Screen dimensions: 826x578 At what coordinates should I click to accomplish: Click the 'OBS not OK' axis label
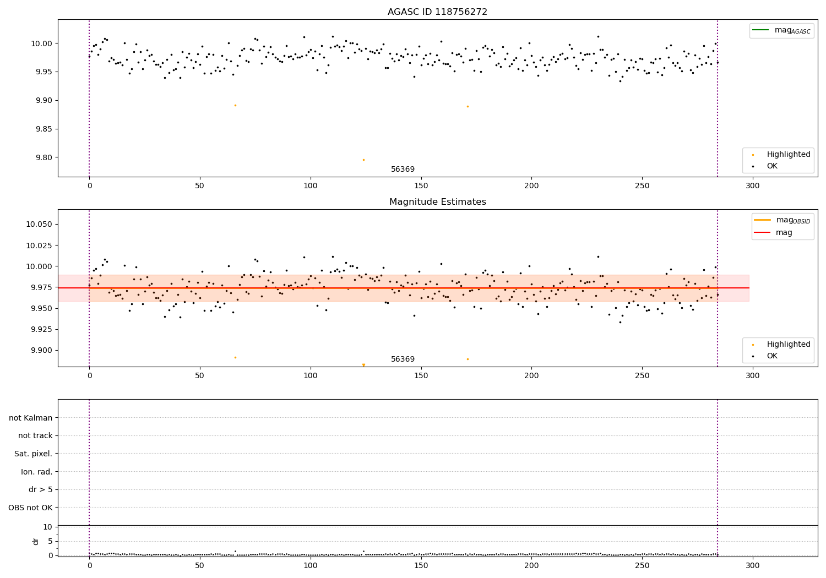click(31, 508)
